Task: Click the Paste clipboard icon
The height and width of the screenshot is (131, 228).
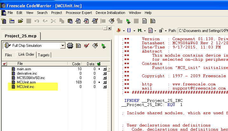Action: point(70,21)
